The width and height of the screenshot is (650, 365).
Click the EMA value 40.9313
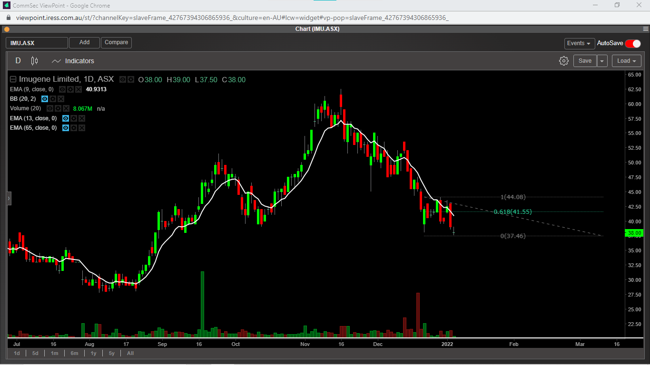click(96, 89)
